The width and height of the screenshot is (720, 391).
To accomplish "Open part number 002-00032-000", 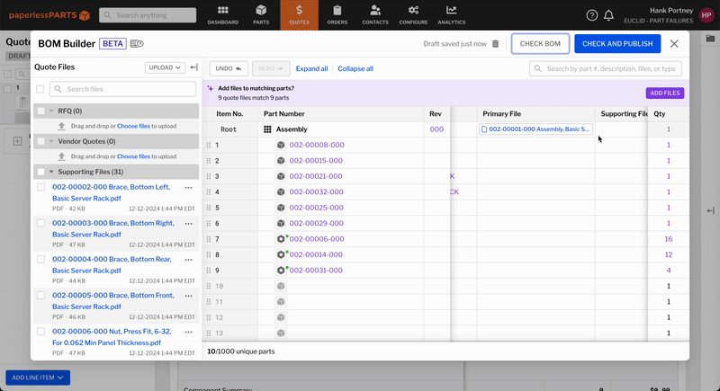I will [317, 191].
